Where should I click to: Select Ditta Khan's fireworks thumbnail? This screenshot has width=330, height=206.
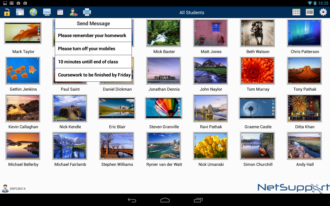[304, 108]
